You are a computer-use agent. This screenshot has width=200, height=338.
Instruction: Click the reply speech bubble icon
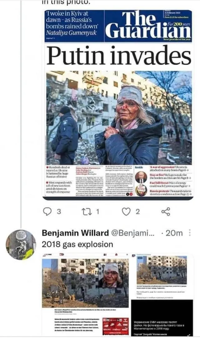47,212
